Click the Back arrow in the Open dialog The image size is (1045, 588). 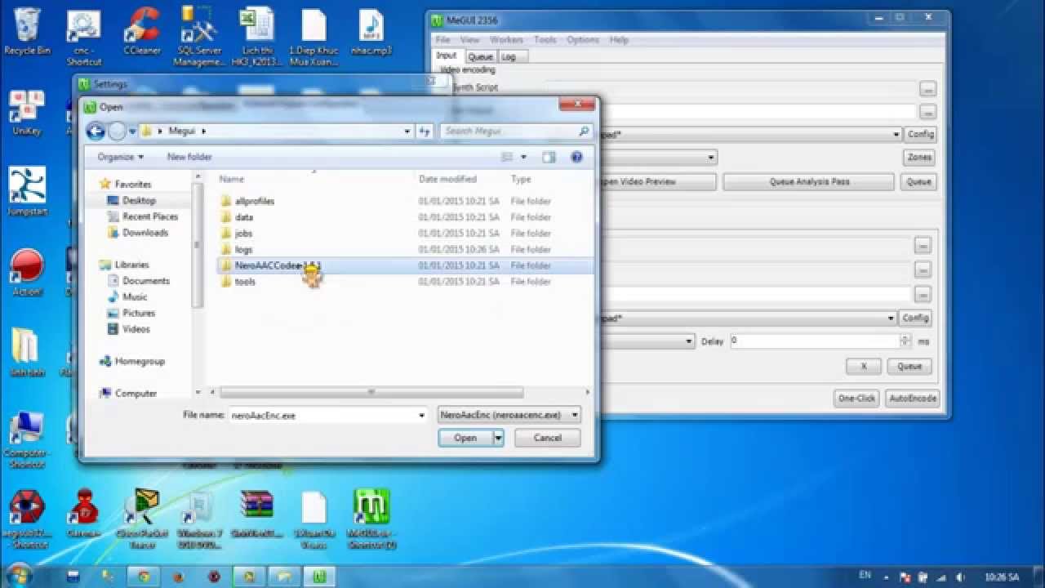[x=96, y=131]
